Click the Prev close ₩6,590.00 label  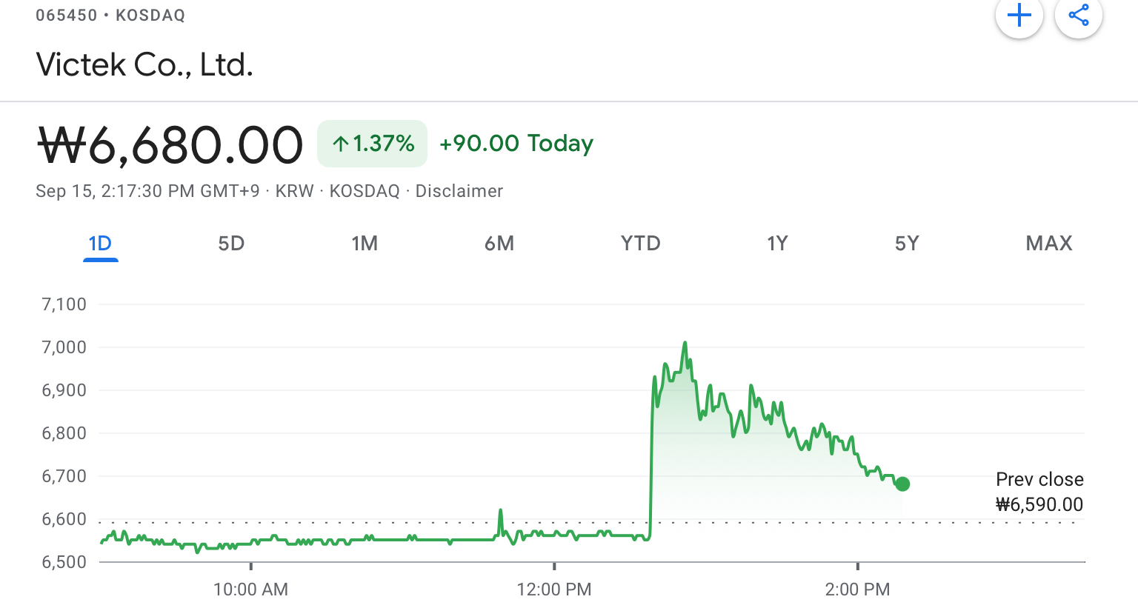pyautogui.click(x=1039, y=492)
